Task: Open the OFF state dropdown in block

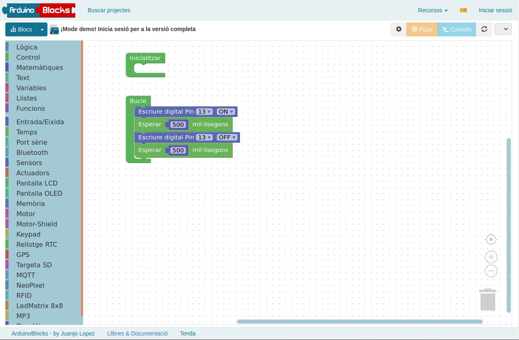Action: pos(227,137)
